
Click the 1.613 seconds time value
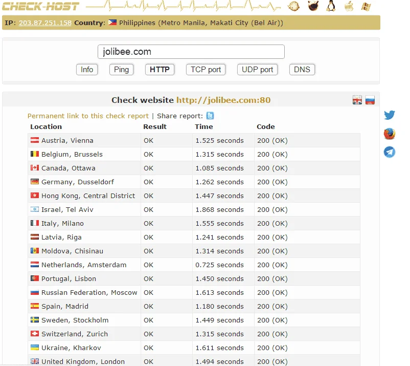pos(219,293)
